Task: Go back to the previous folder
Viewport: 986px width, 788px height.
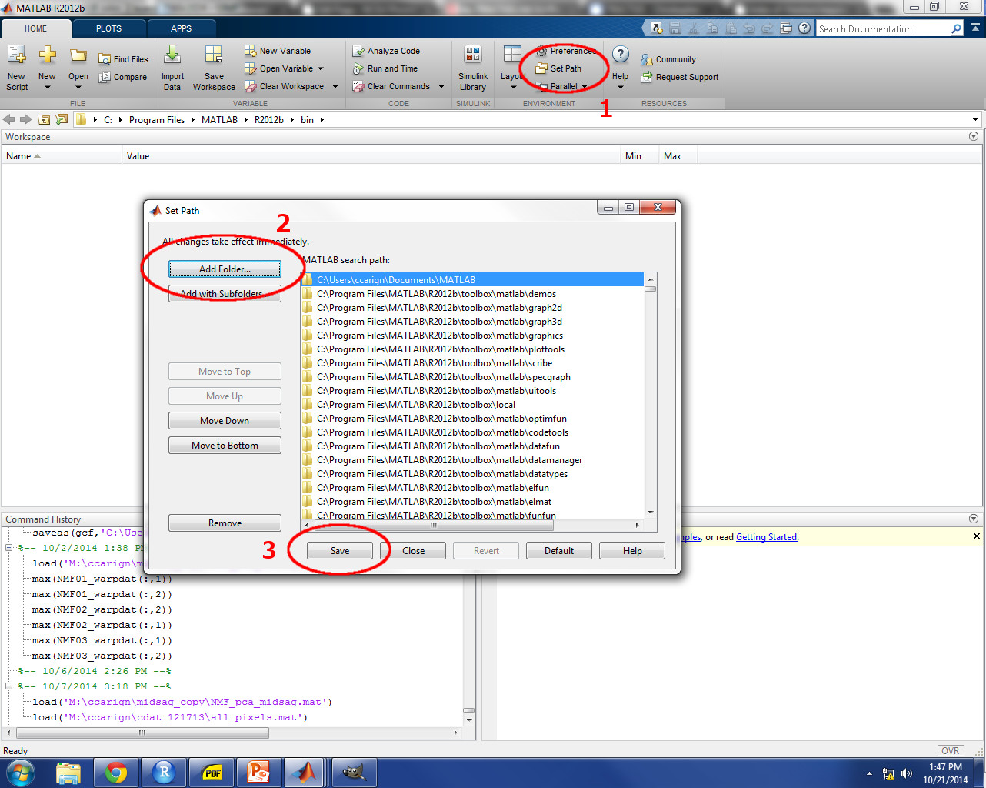Action: (9, 119)
